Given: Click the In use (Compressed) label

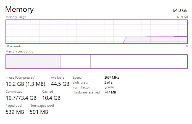Looking at the screenshot, I should (x=20, y=78).
